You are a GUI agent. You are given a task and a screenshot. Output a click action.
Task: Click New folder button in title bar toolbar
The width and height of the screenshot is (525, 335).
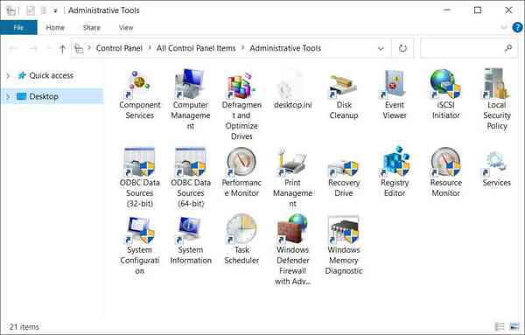pyautogui.click(x=44, y=10)
